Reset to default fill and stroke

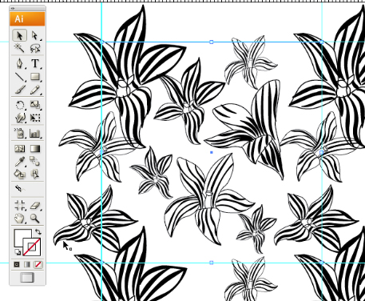click(17, 252)
